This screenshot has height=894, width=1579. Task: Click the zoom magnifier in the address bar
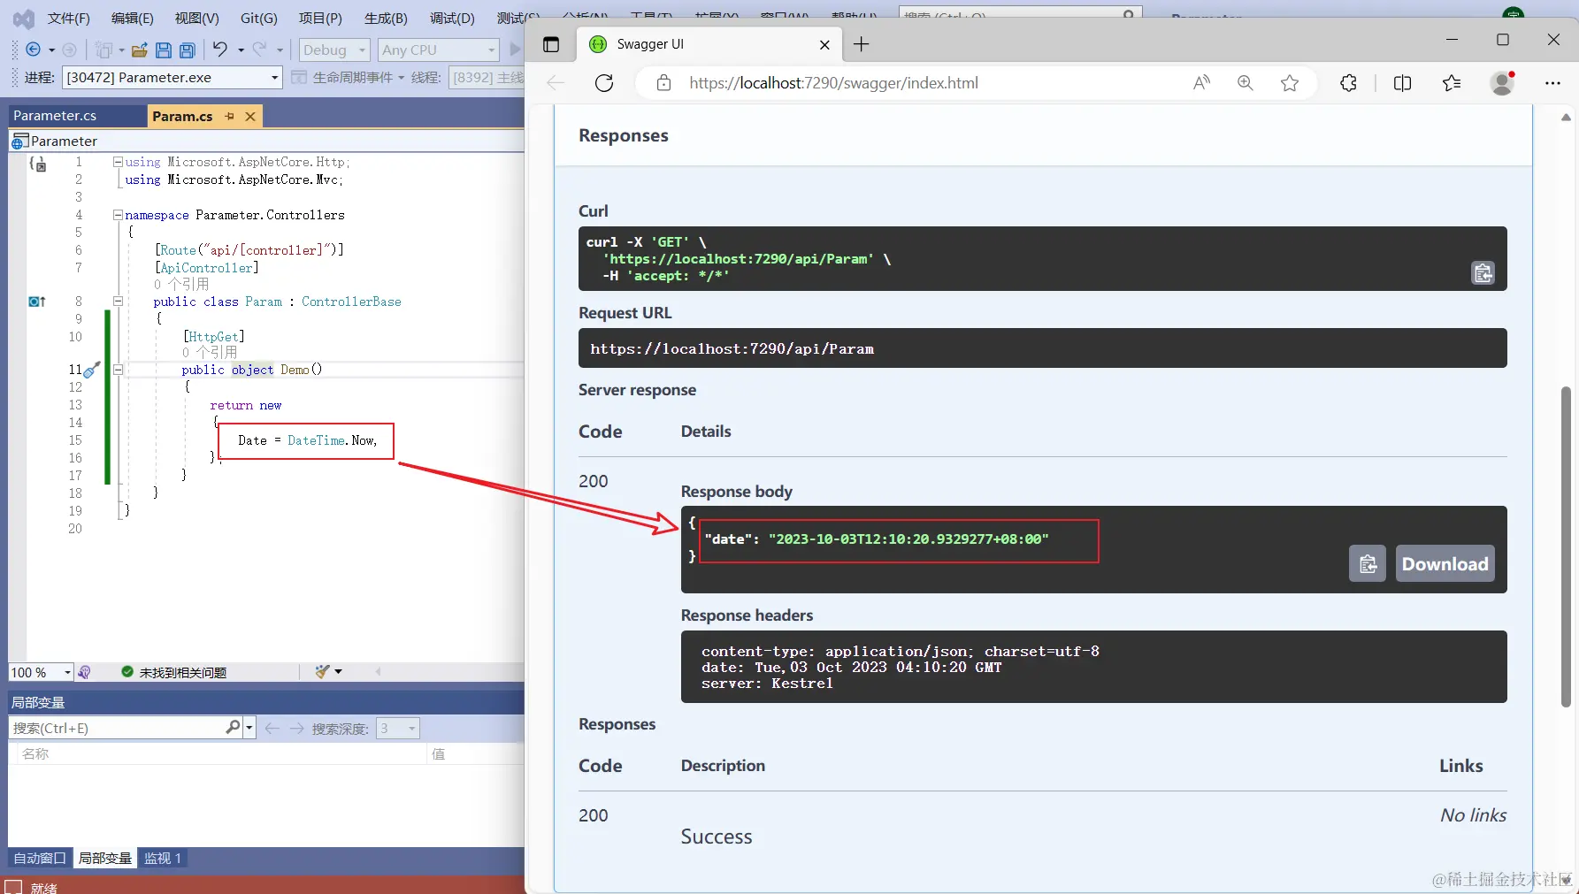(1246, 83)
